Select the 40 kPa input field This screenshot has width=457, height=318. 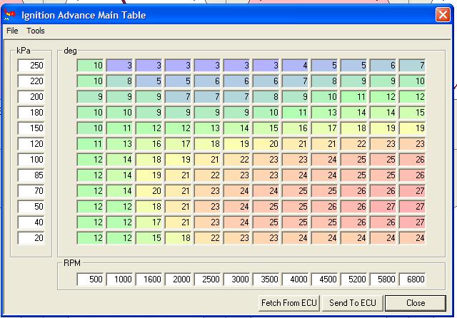pos(31,222)
